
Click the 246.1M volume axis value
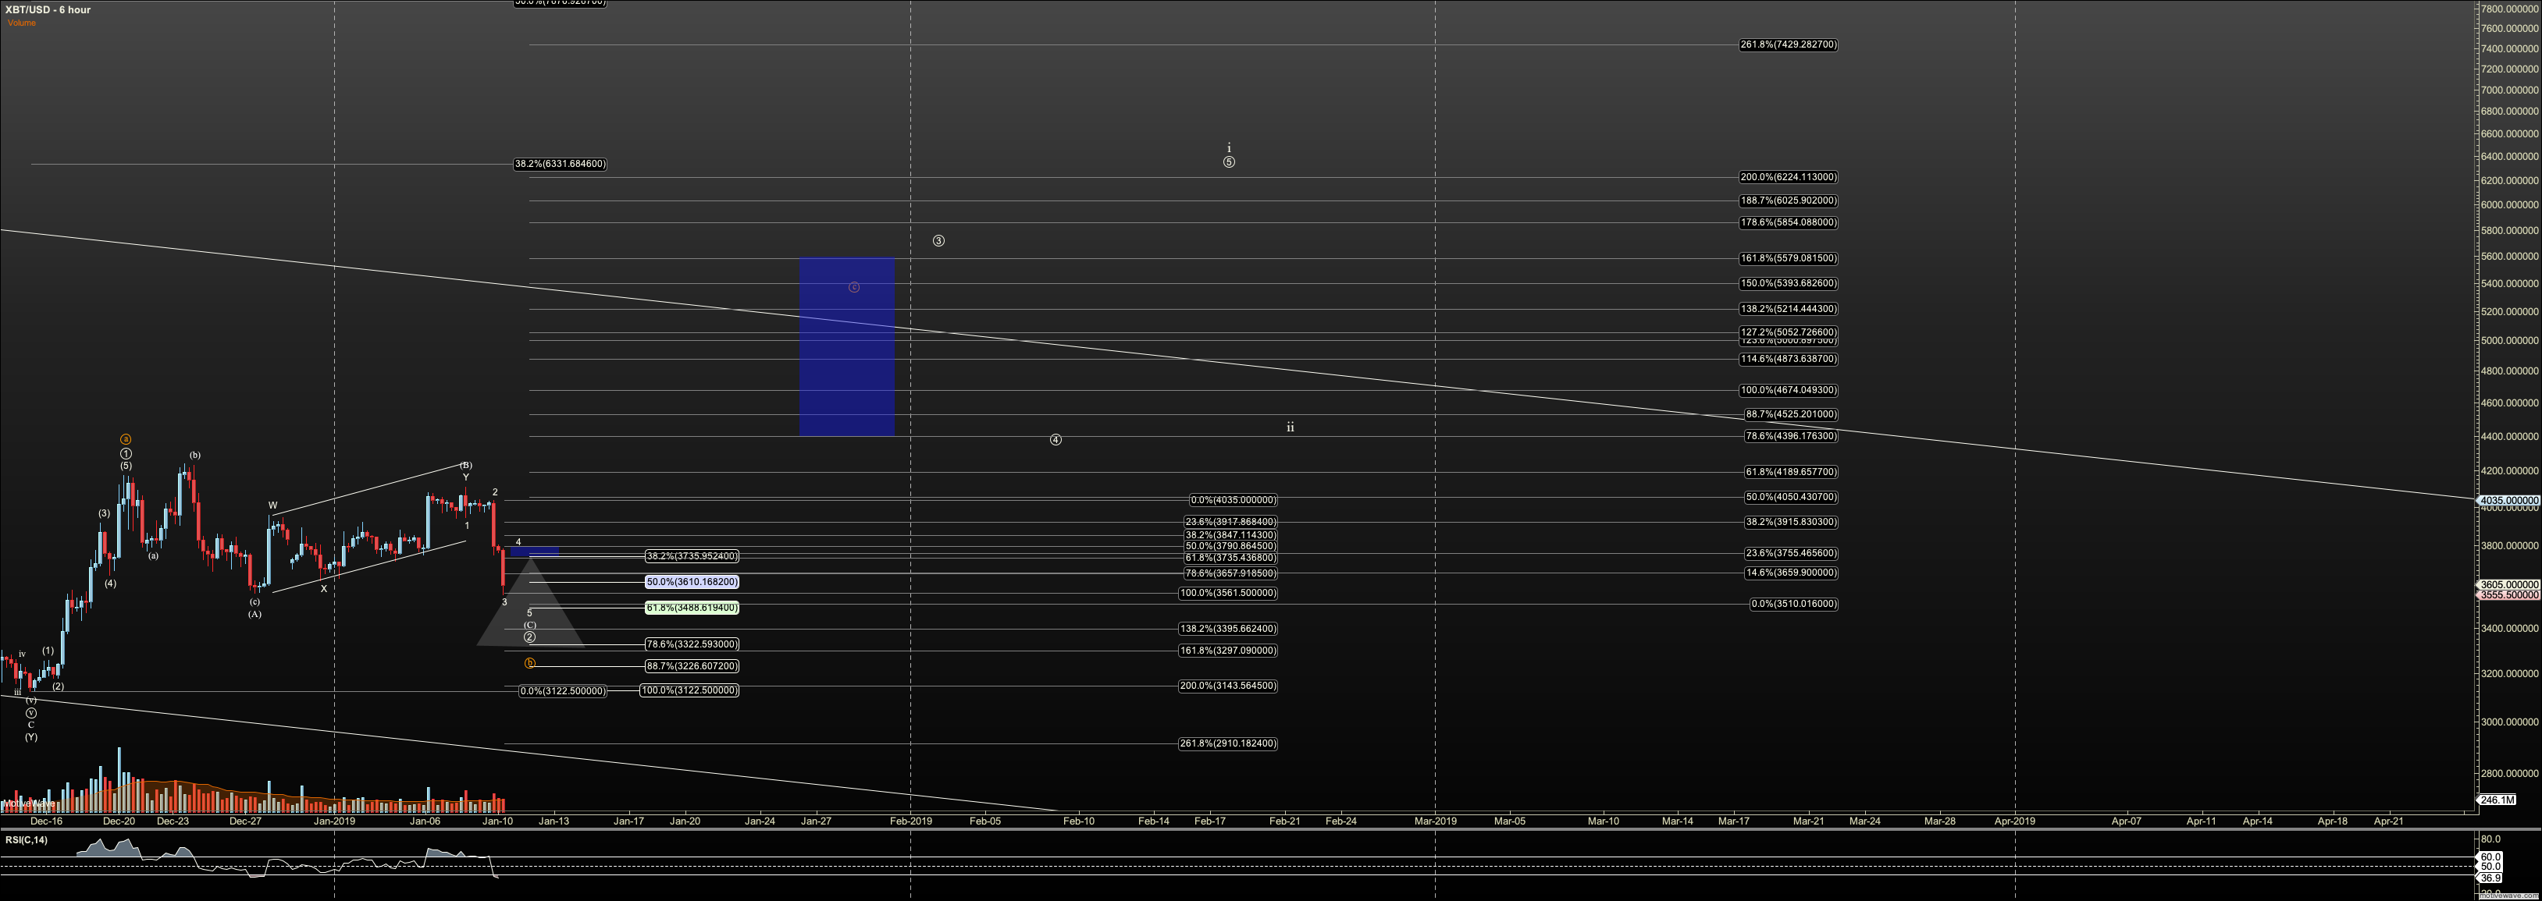(2497, 800)
